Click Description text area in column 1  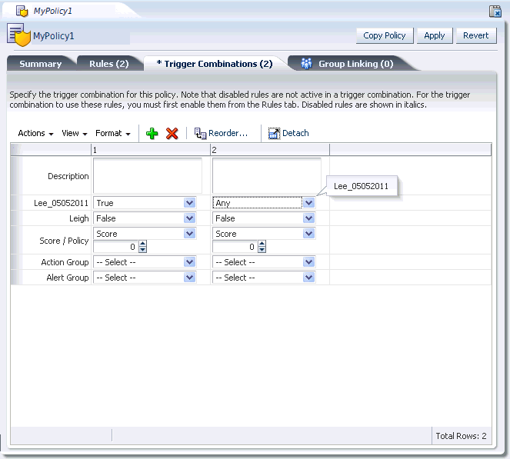click(148, 175)
